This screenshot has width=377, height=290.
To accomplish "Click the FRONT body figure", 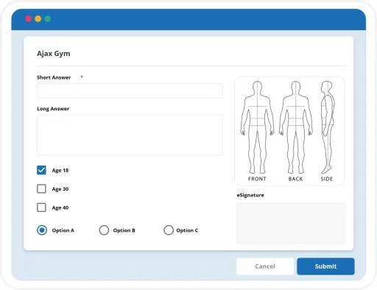I will pyautogui.click(x=257, y=127).
